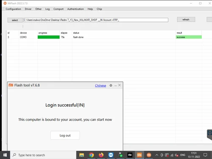Click the progress column header
This screenshot has width=212, height=159.
point(43,33)
